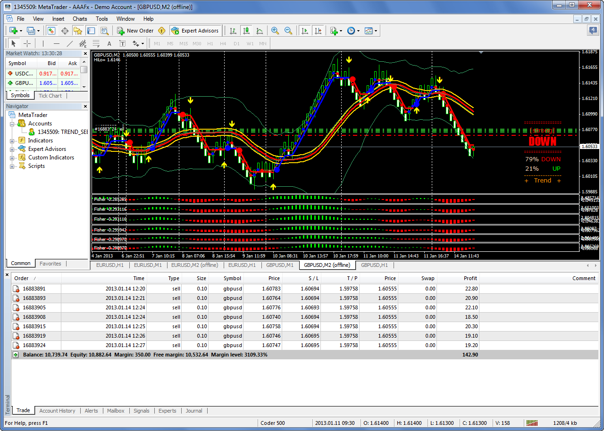The height and width of the screenshot is (431, 604).
Task: Open the Journal terminal tab
Action: click(194, 411)
